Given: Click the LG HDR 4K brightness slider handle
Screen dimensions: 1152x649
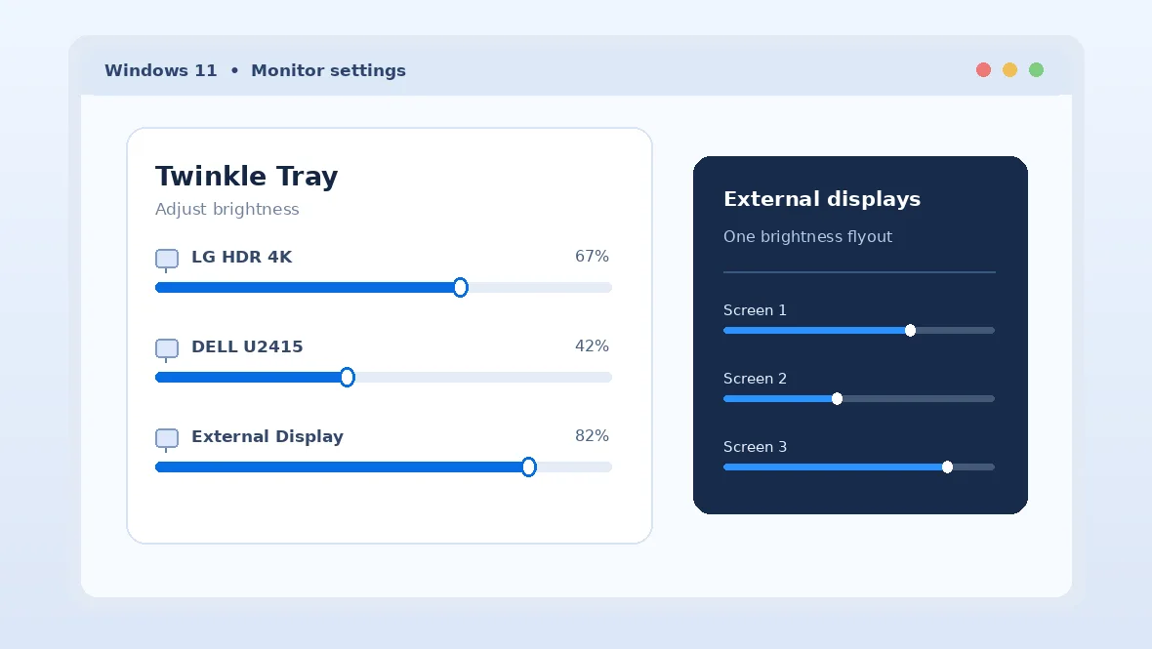Looking at the screenshot, I should (461, 288).
